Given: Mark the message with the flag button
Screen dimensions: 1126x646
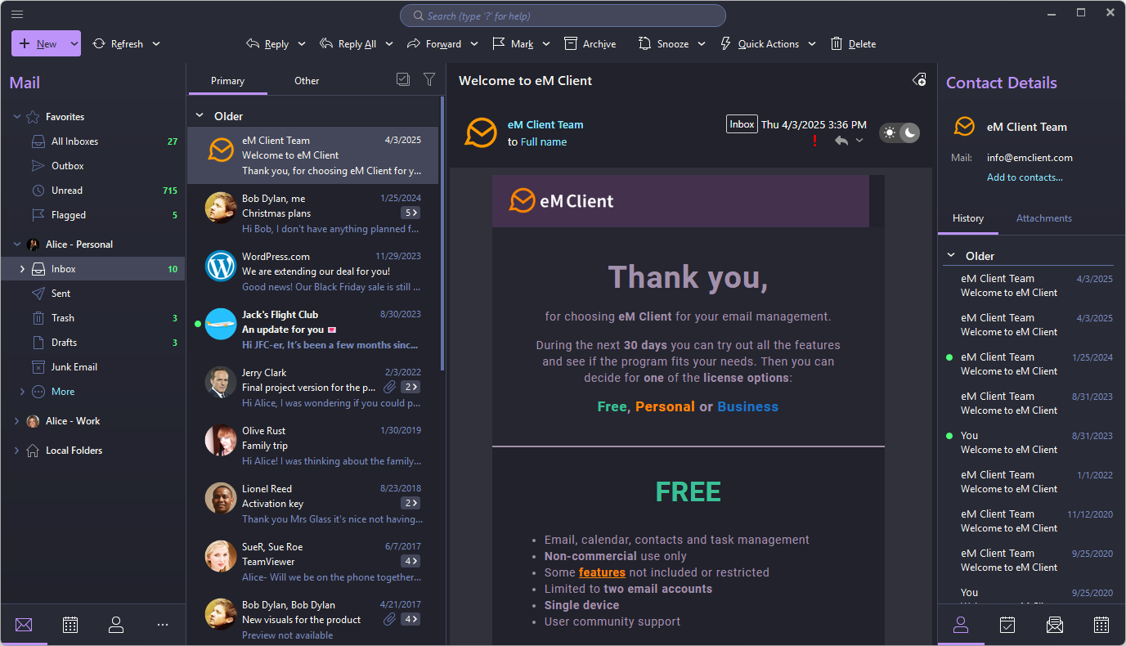Looking at the screenshot, I should coord(513,44).
